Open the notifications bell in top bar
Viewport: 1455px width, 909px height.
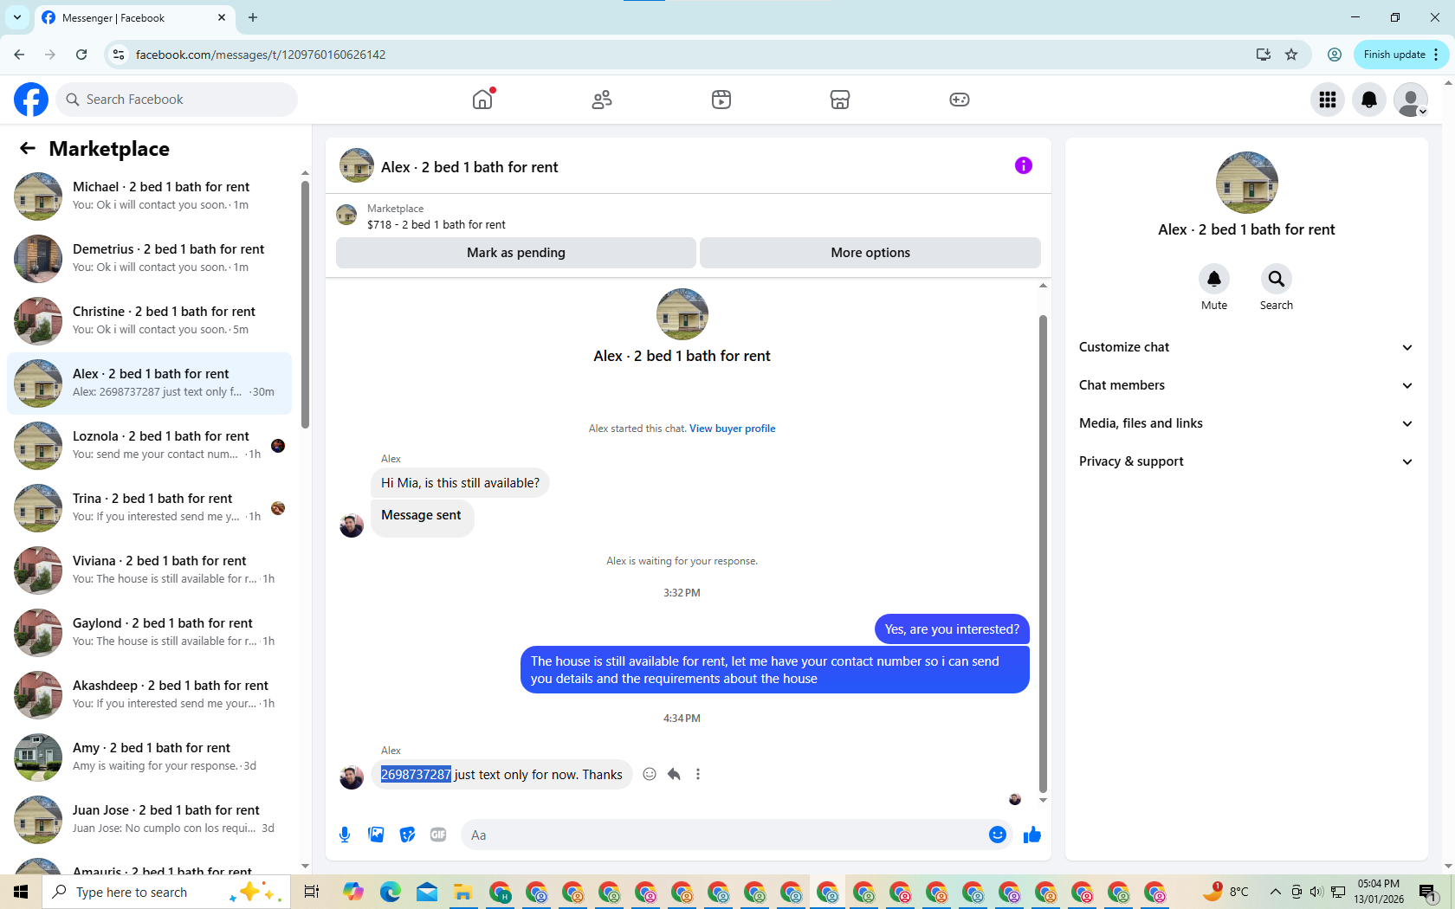[x=1369, y=100]
